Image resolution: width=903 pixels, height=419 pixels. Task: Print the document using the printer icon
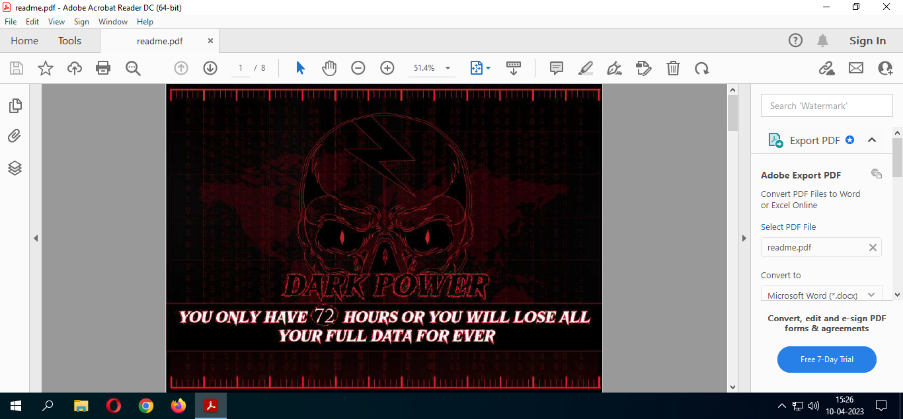(103, 68)
